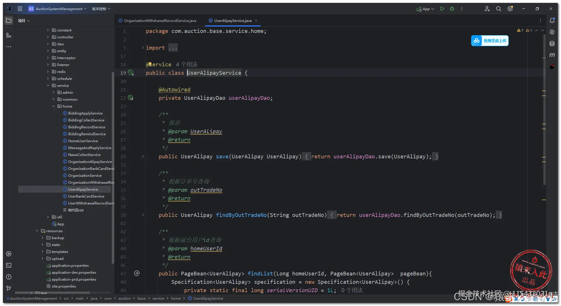The height and width of the screenshot is (306, 561).
Task: Click the project tree vertical scrollbar
Action: point(113,167)
